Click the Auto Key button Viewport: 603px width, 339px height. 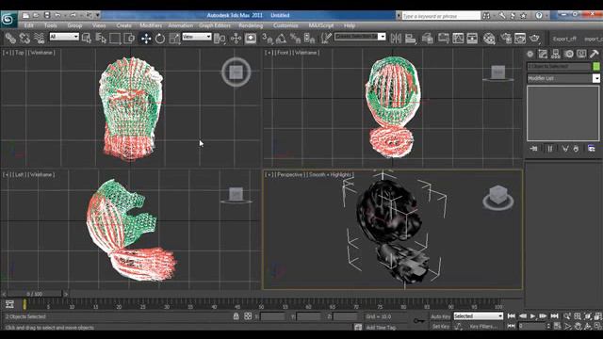click(440, 316)
